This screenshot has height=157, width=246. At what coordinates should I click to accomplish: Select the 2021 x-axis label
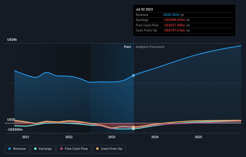pyautogui.click(x=25, y=137)
